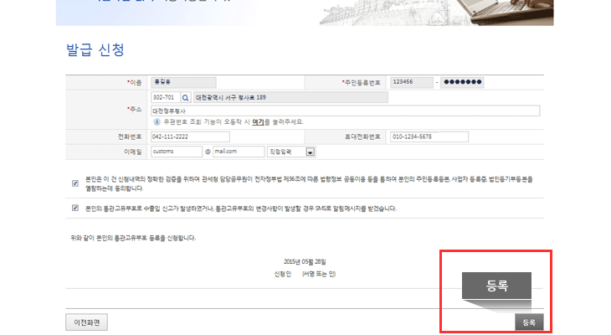
Task: Click the 주민등록번호 front field 123456
Action: pyautogui.click(x=412, y=82)
